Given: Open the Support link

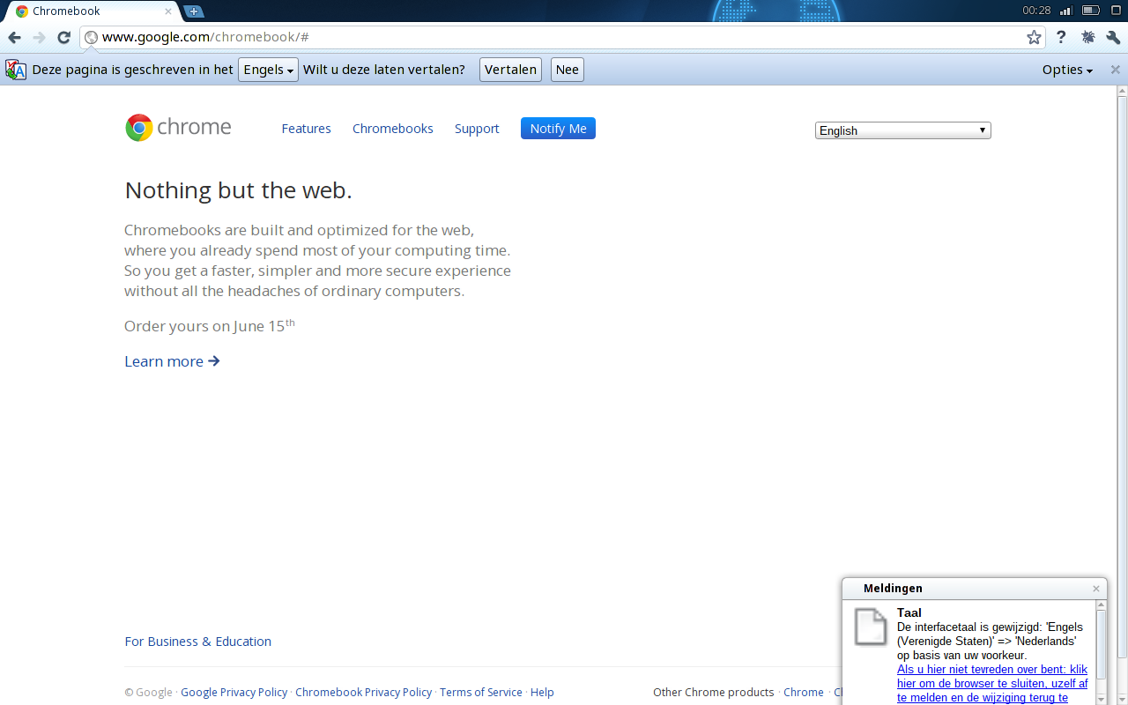Looking at the screenshot, I should click(x=477, y=129).
